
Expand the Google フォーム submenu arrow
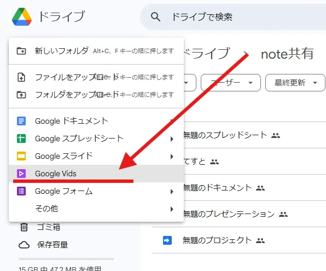pos(172,192)
